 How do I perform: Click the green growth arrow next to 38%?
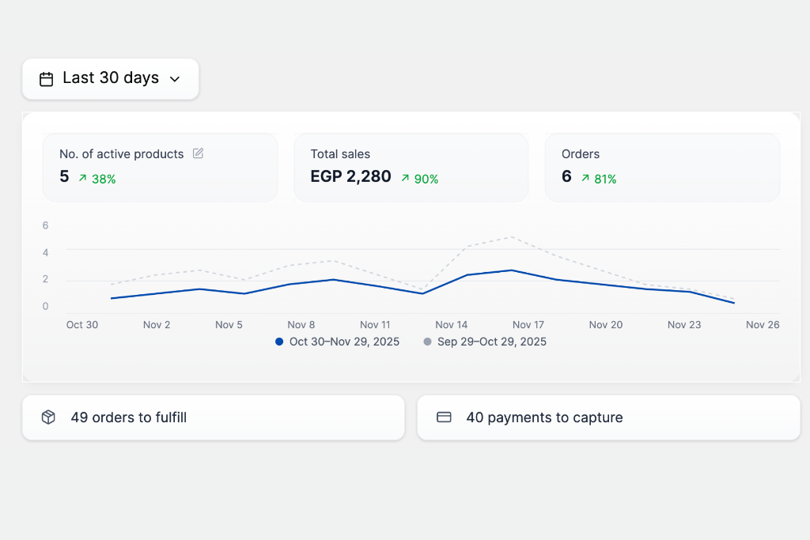coord(81,178)
